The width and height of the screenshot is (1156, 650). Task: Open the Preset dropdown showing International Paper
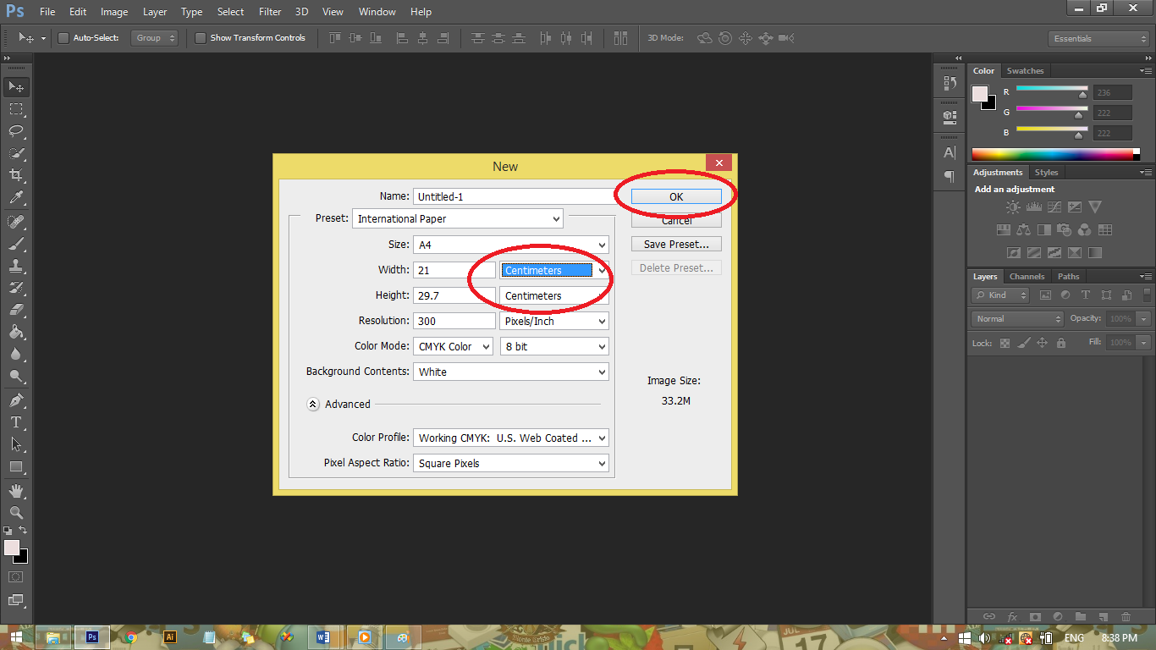[x=458, y=218]
